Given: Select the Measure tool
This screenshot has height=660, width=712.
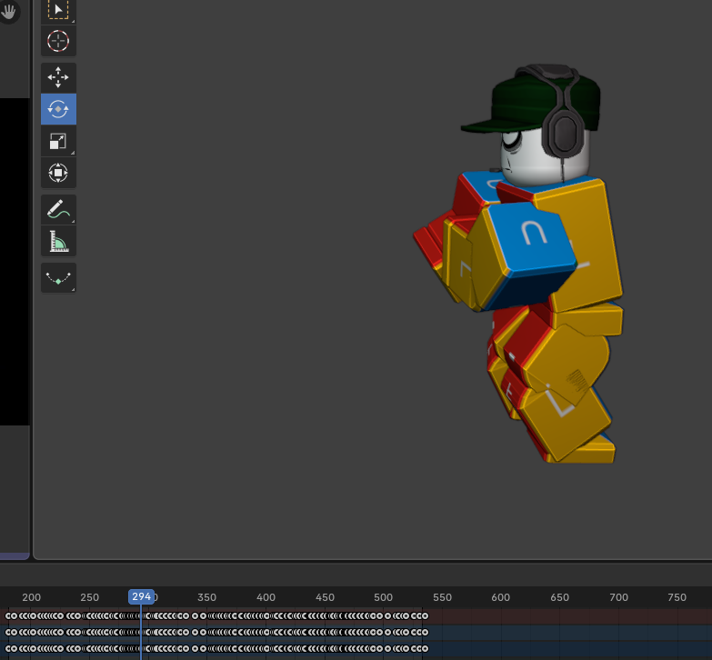Looking at the screenshot, I should (58, 241).
